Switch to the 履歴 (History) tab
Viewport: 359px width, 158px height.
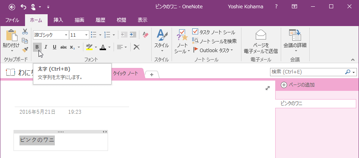[100, 20]
